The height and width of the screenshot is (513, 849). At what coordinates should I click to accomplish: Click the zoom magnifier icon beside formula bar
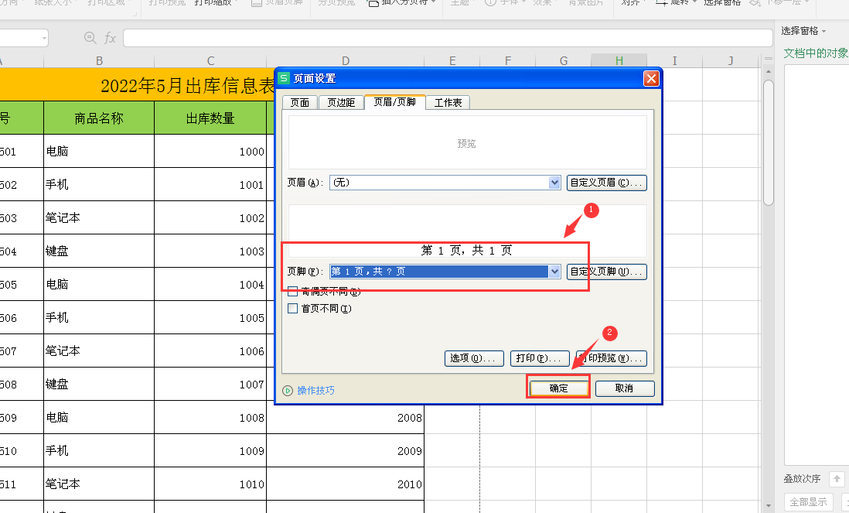(x=90, y=37)
